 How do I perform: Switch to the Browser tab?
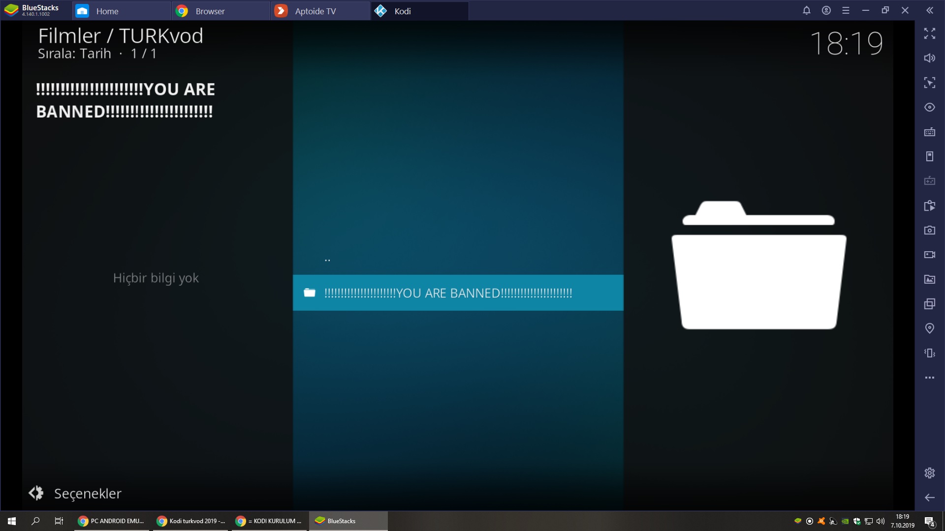[221, 11]
